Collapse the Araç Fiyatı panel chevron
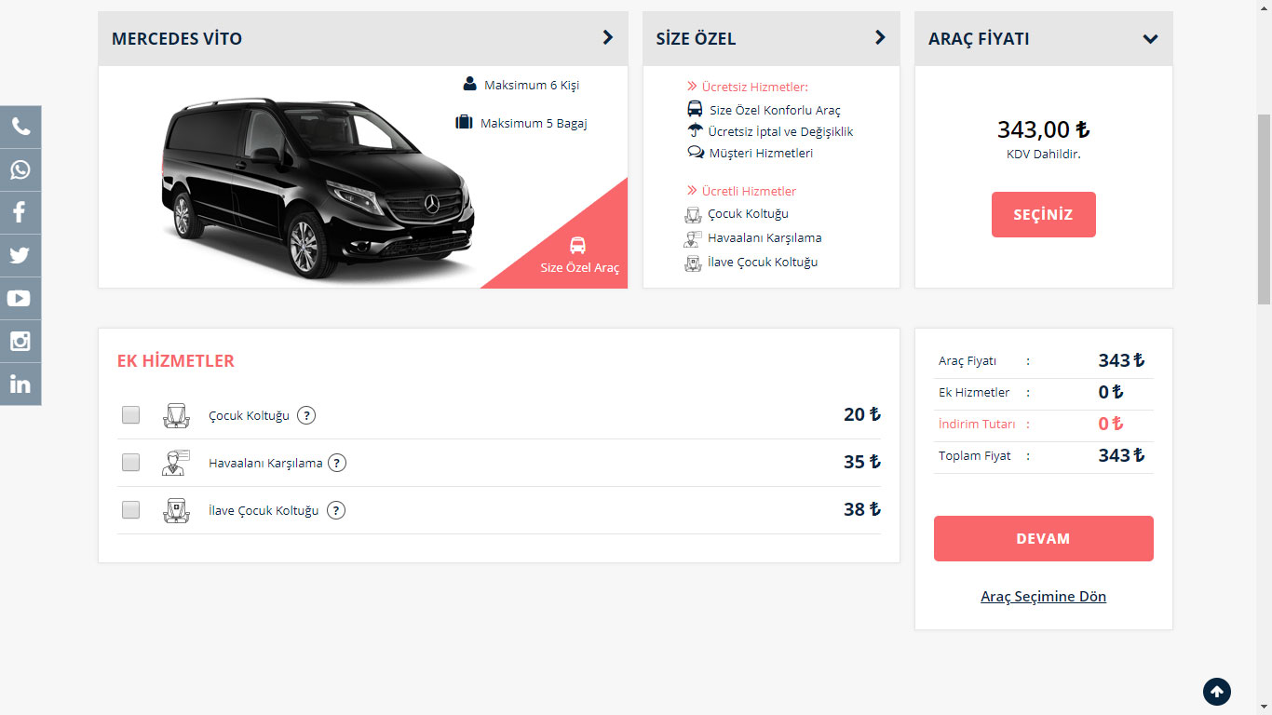Viewport: 1272px width, 715px height. pyautogui.click(x=1151, y=39)
